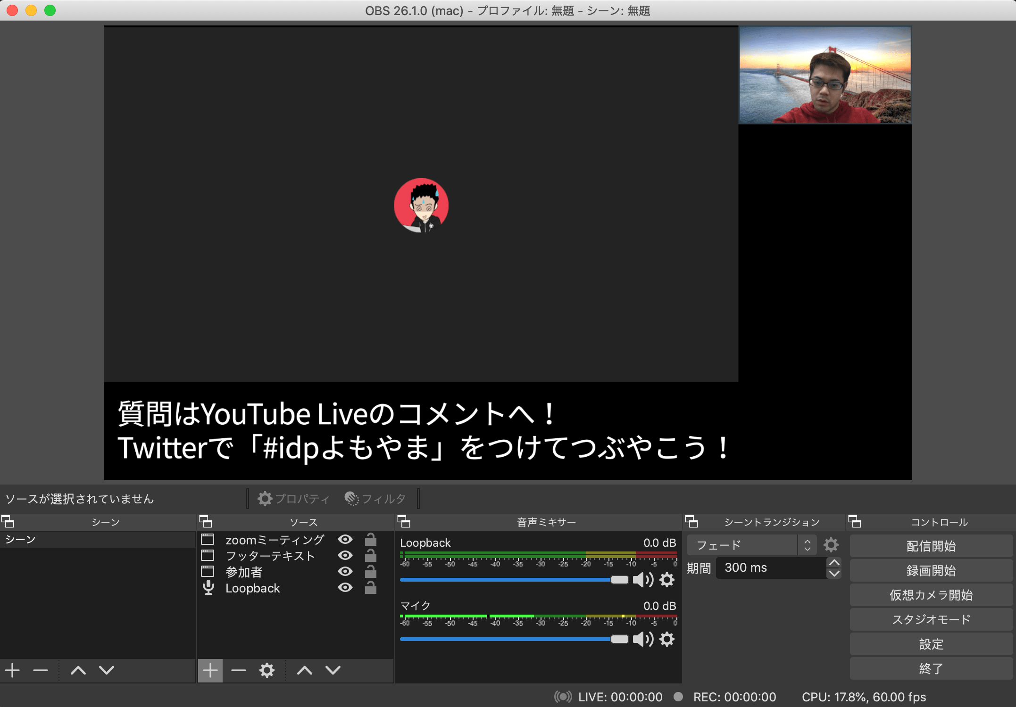Increase transition duration with up stepper

click(x=834, y=563)
